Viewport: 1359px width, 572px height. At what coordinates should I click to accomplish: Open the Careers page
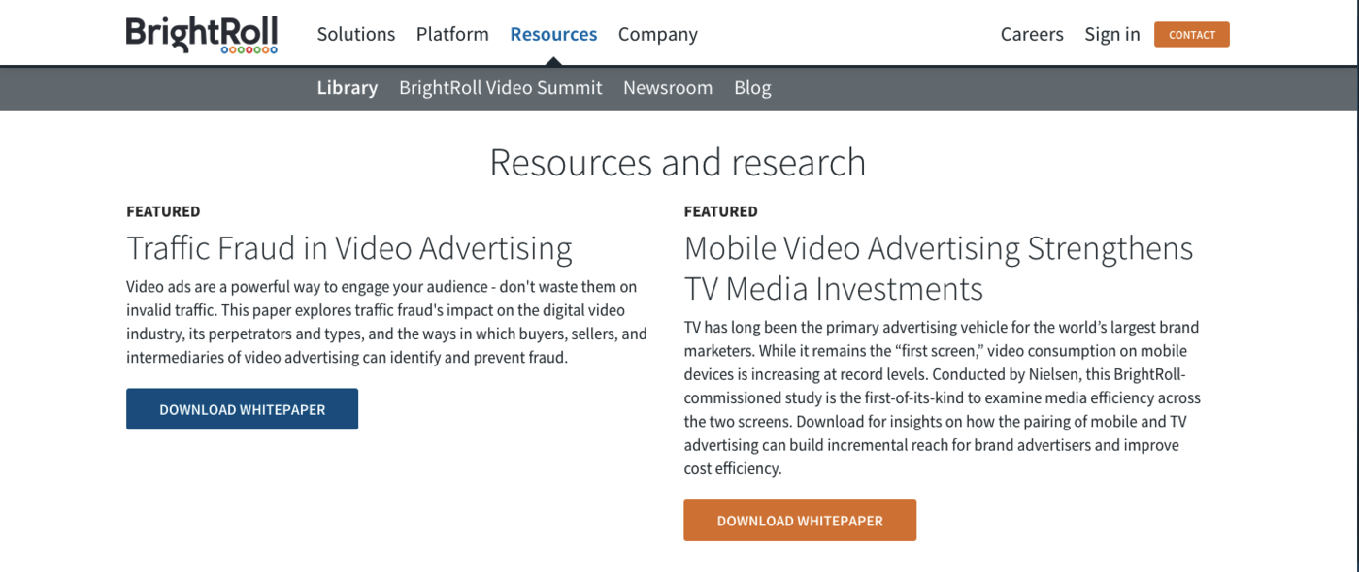[x=1032, y=33]
